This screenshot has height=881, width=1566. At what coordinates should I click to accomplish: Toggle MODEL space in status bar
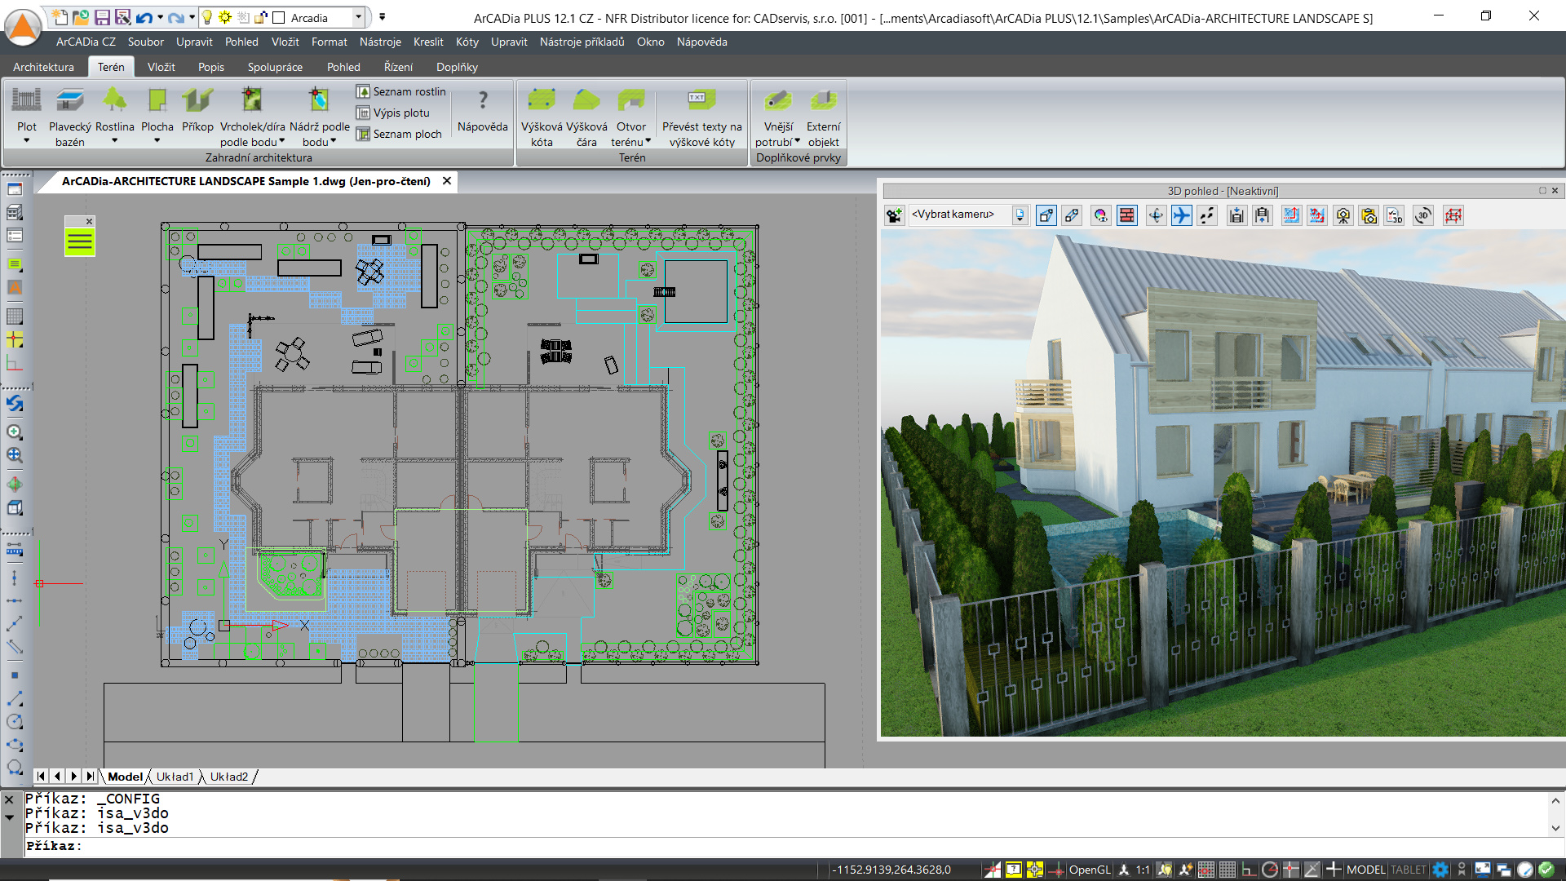[1365, 870]
